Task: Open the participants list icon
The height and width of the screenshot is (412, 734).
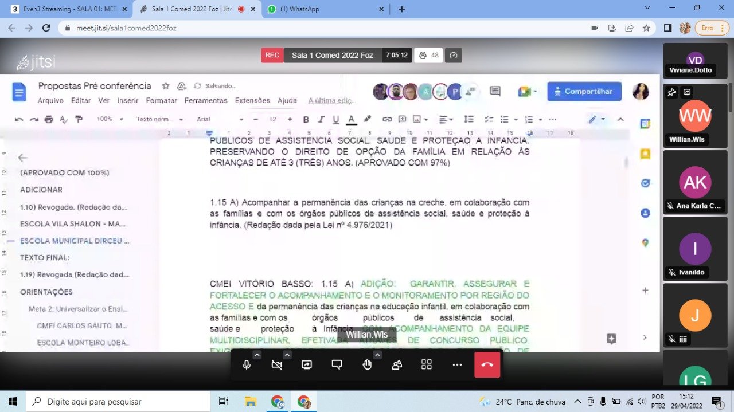Action: [397, 365]
